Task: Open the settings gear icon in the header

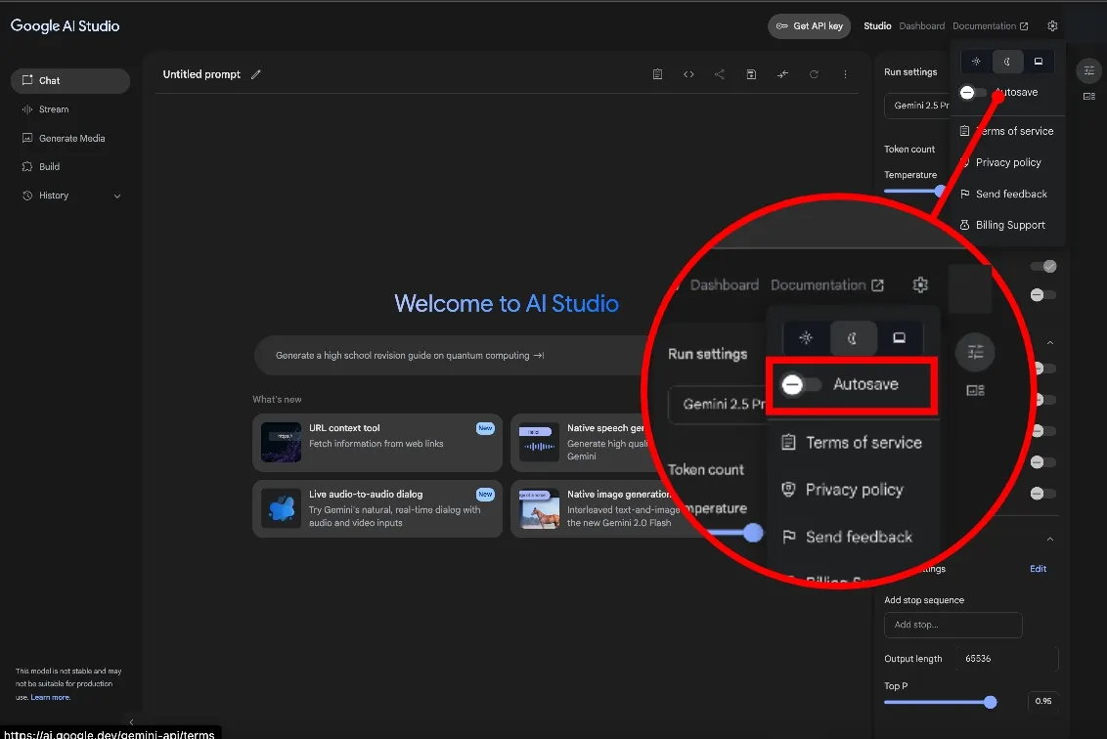Action: tap(1052, 26)
